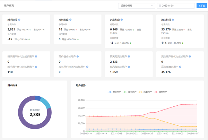Screen dimensions: 208x140
Task: Click 占比 6.41% text
Action: 39,29
